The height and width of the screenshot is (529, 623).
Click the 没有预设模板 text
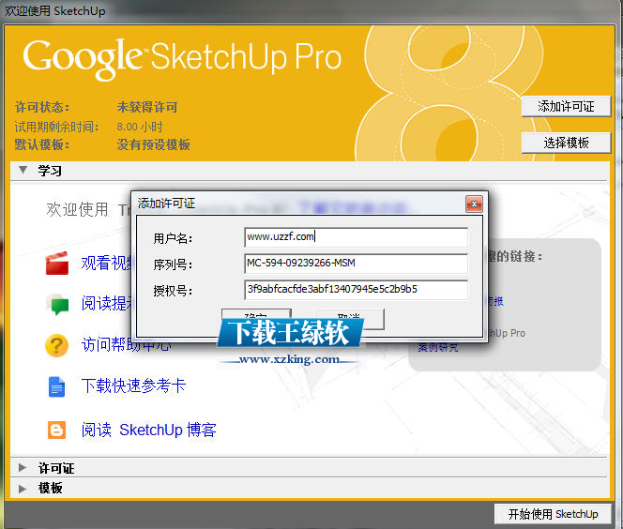click(x=153, y=144)
